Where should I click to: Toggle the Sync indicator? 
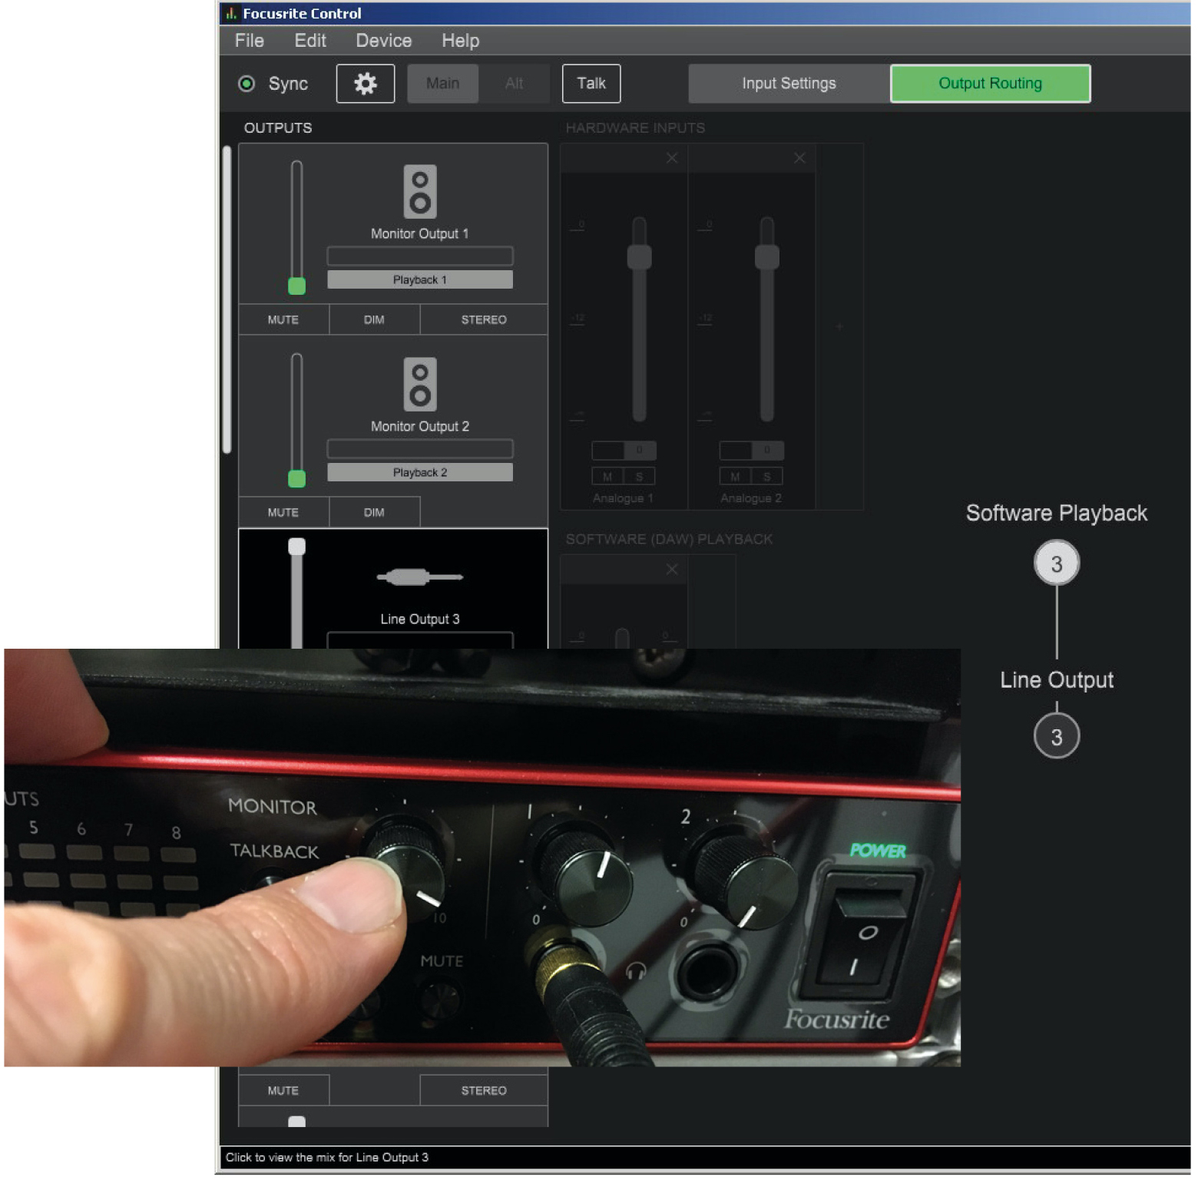[247, 83]
